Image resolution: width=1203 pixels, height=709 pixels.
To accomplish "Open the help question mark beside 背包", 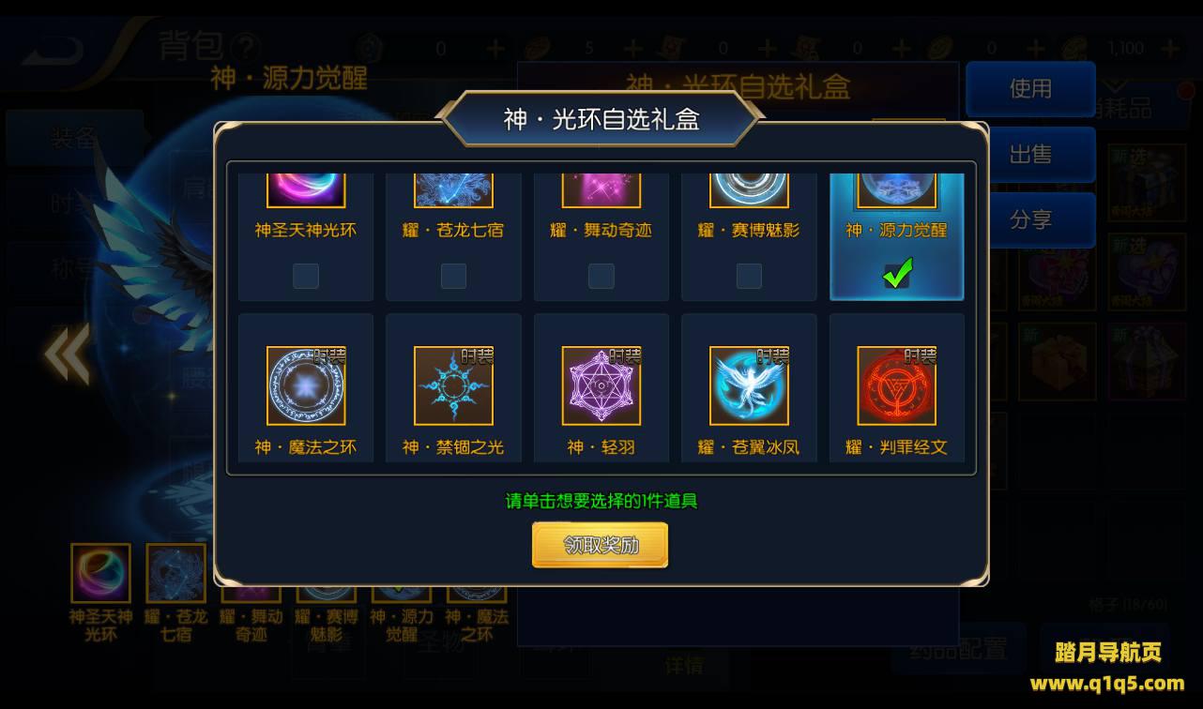I will tap(246, 46).
